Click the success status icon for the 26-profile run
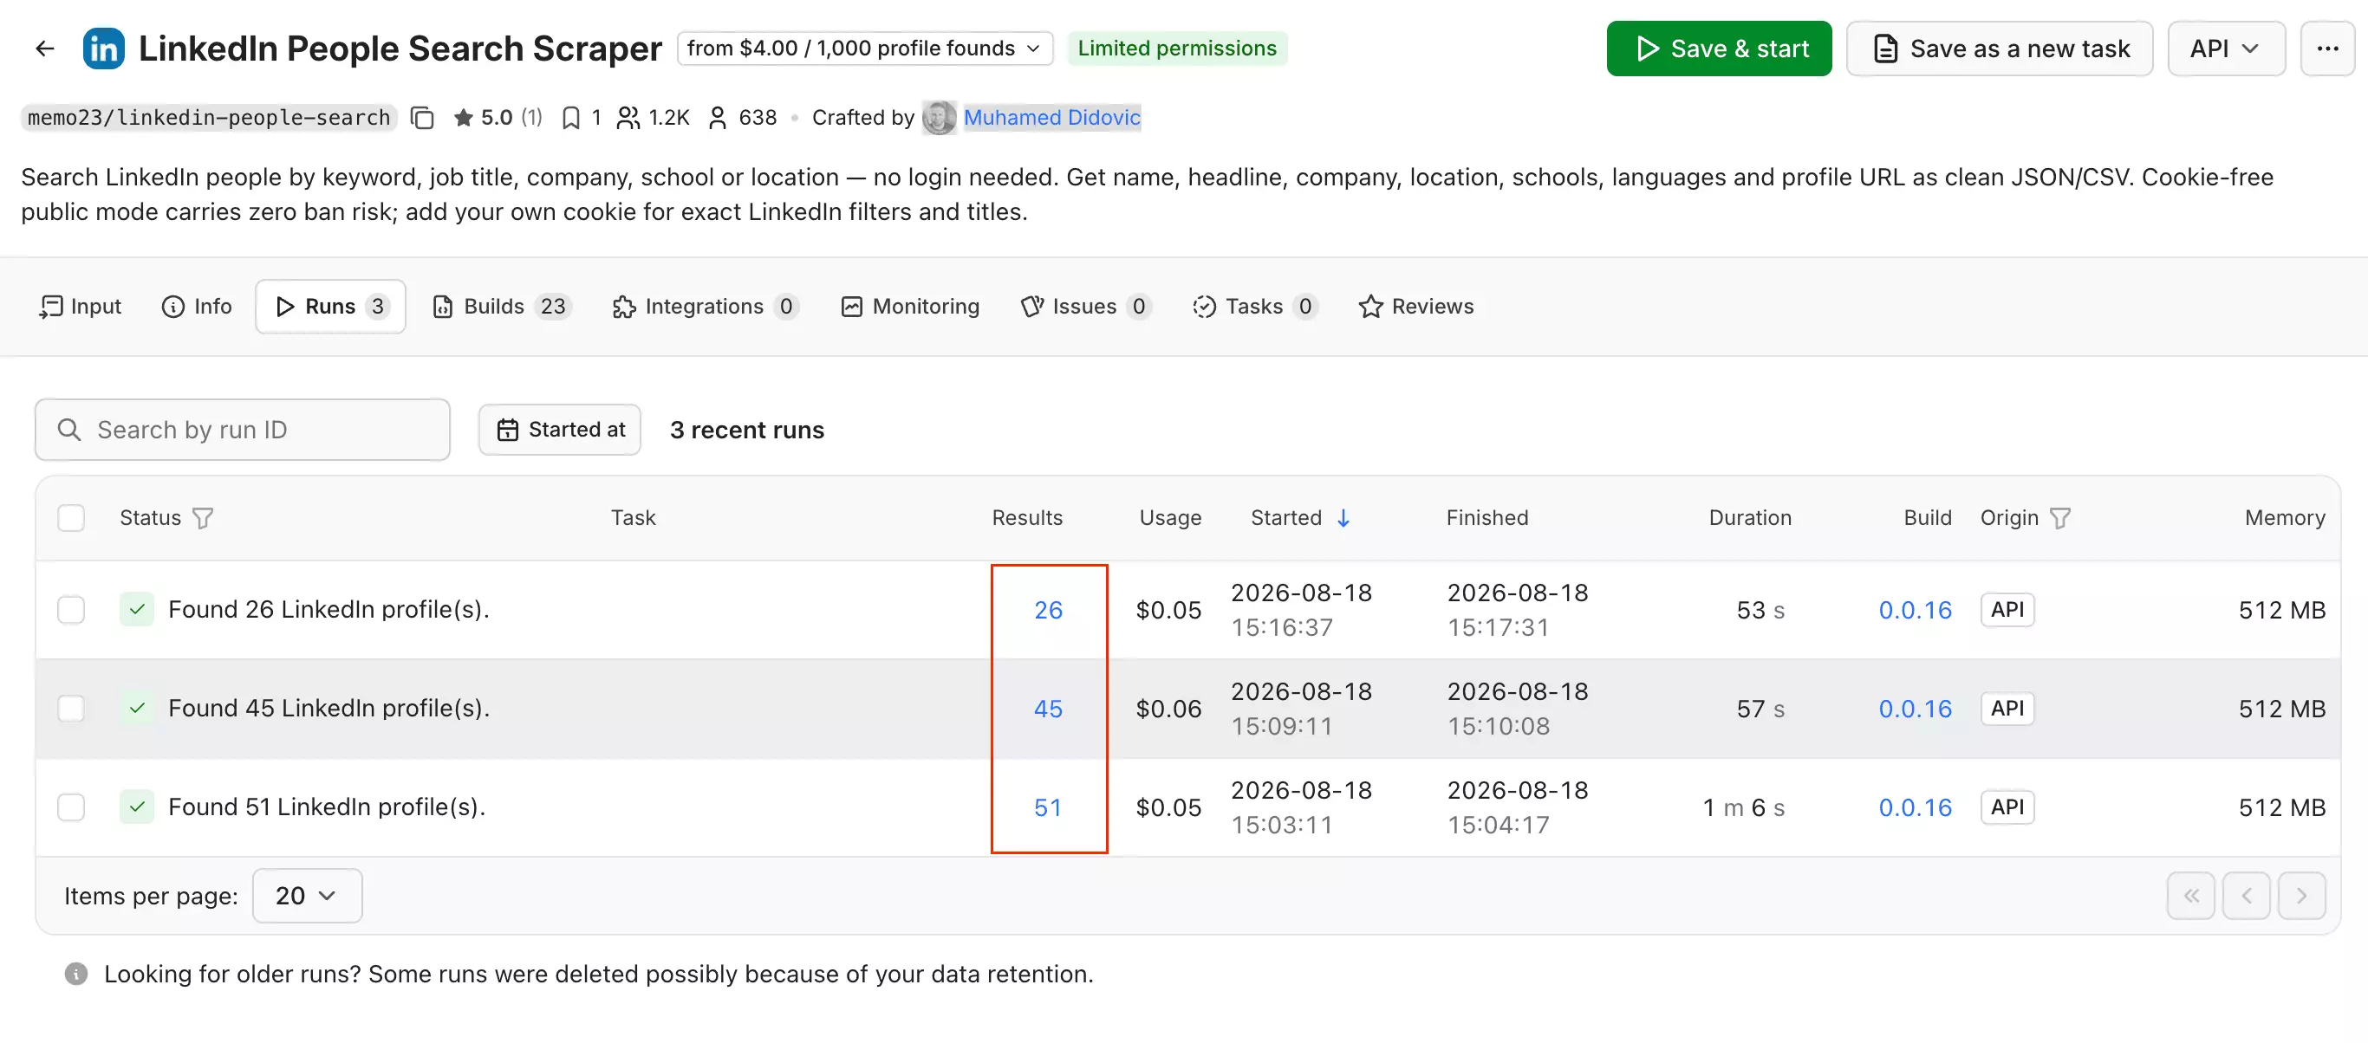2368x1043 pixels. [x=137, y=609]
